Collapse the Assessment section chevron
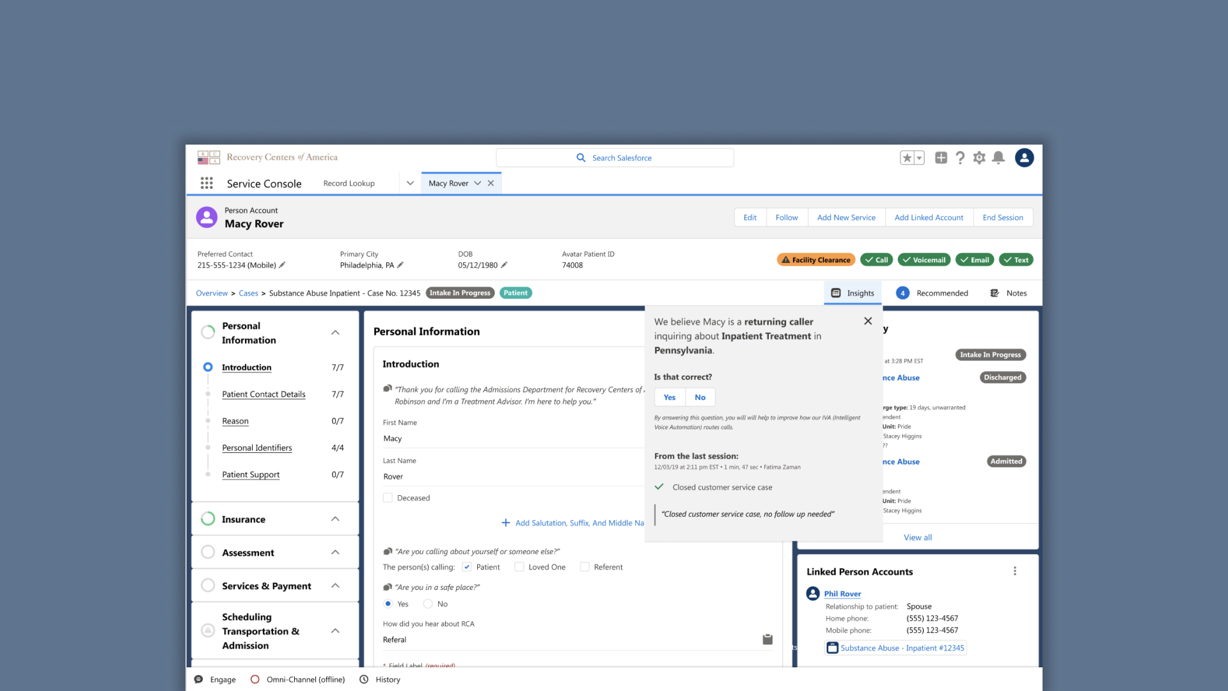 (335, 552)
